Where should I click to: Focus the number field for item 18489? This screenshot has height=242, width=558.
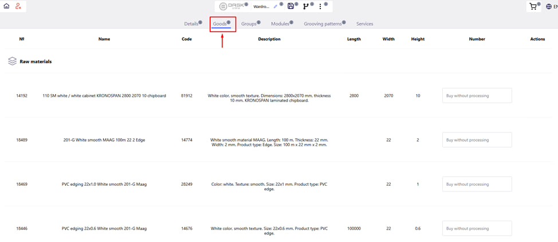click(x=477, y=140)
